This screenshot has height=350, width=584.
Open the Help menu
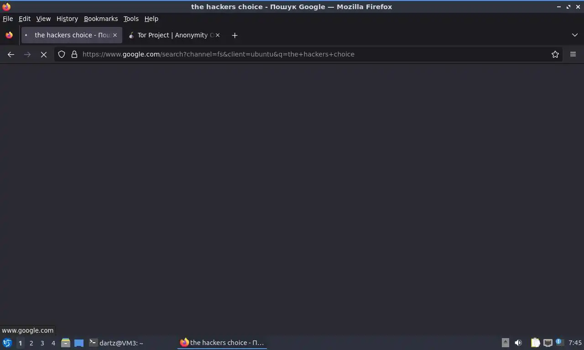(x=151, y=19)
